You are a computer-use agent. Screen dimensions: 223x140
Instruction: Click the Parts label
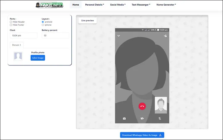tap(13, 19)
